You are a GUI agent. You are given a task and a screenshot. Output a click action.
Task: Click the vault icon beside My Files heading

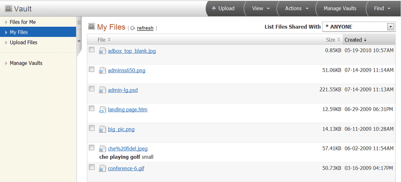tap(91, 26)
